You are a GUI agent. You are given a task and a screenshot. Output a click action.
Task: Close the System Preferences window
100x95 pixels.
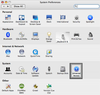pos(3,2)
